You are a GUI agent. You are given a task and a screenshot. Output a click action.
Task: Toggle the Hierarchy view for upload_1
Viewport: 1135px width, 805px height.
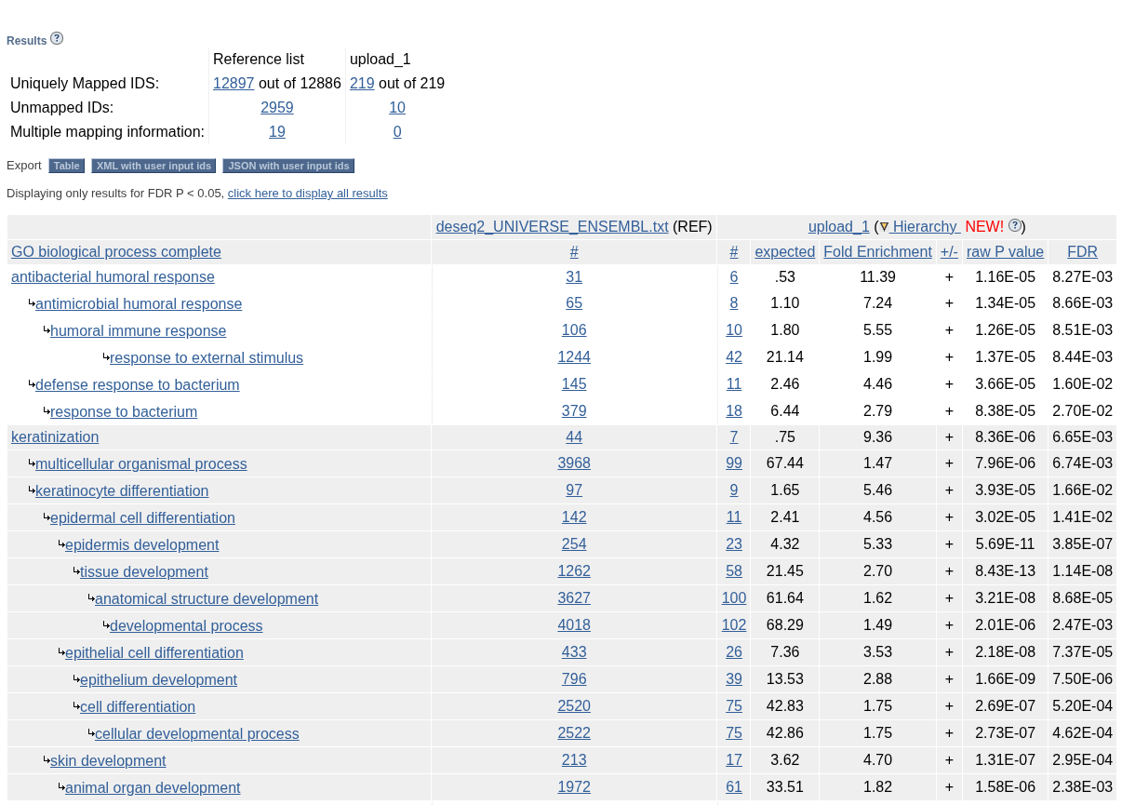(926, 226)
